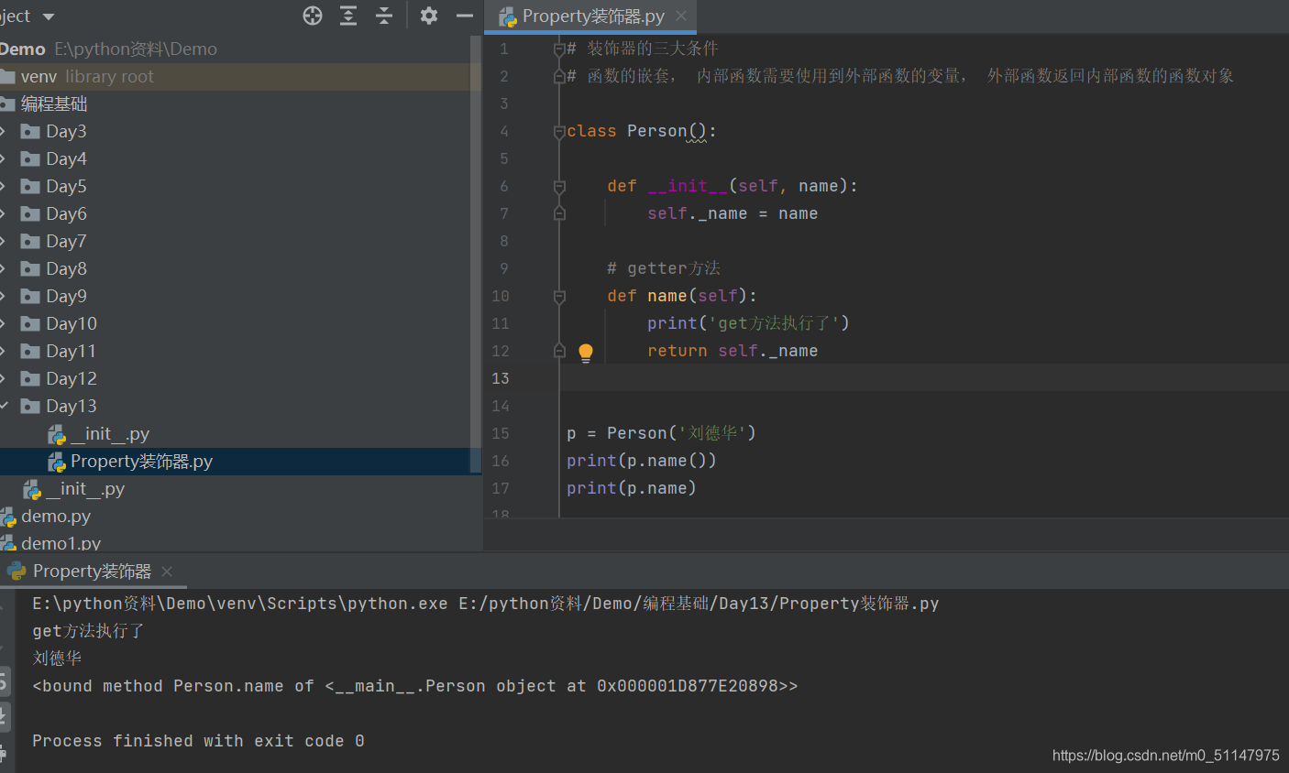Select the Day12 folder icon
The image size is (1289, 773).
coord(30,379)
